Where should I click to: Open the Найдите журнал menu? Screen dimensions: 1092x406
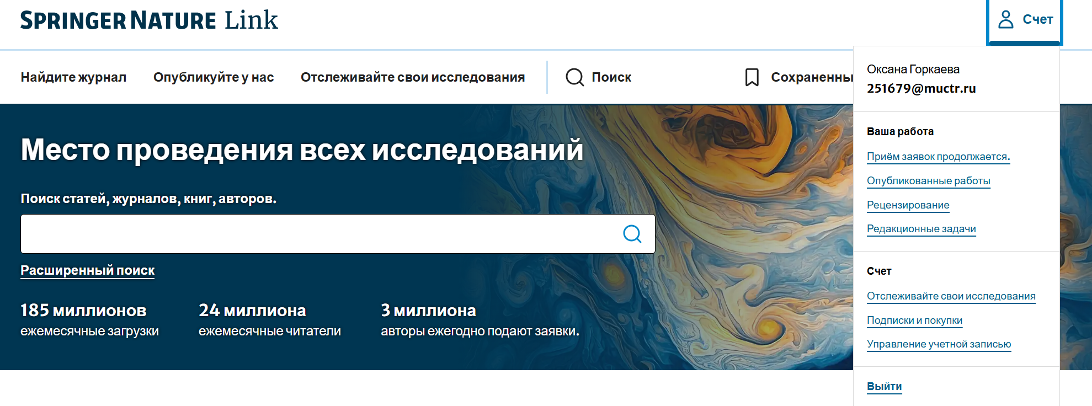[73, 77]
